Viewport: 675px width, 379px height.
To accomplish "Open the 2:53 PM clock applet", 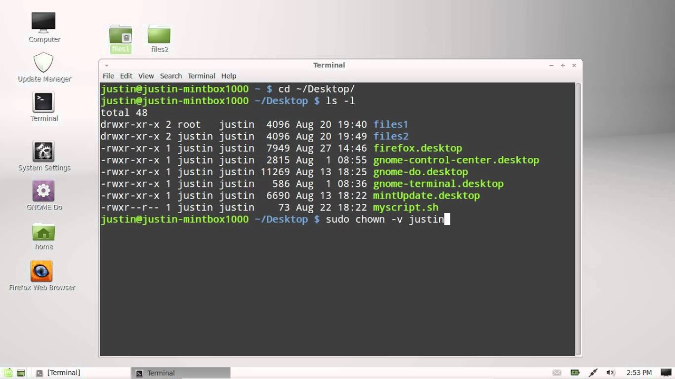I will click(x=639, y=373).
